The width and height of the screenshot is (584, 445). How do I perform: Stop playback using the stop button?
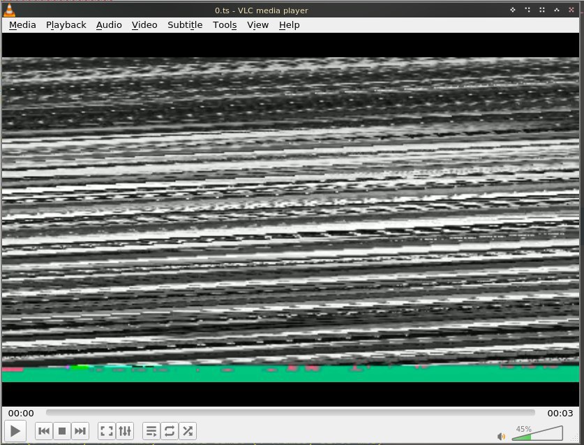tap(62, 431)
